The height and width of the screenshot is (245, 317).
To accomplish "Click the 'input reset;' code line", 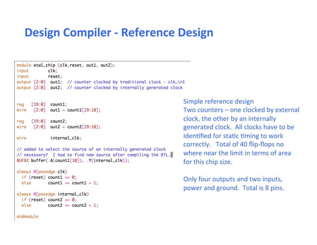I will tap(39, 77).
